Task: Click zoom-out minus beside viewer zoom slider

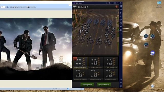Action: (x=59, y=89)
